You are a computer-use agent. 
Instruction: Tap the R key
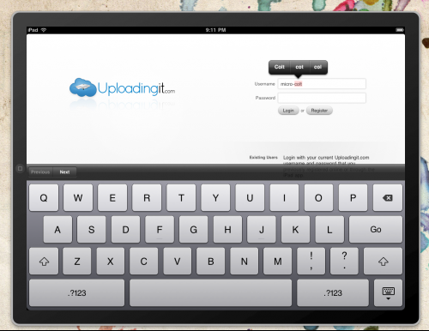click(147, 198)
